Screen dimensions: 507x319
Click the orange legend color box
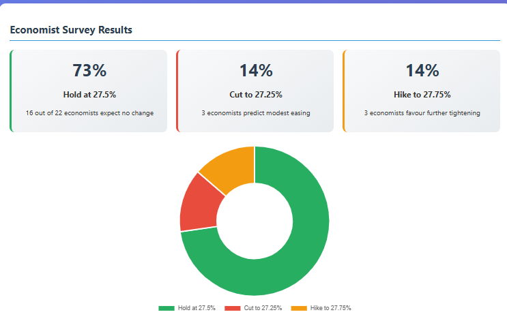pos(299,308)
